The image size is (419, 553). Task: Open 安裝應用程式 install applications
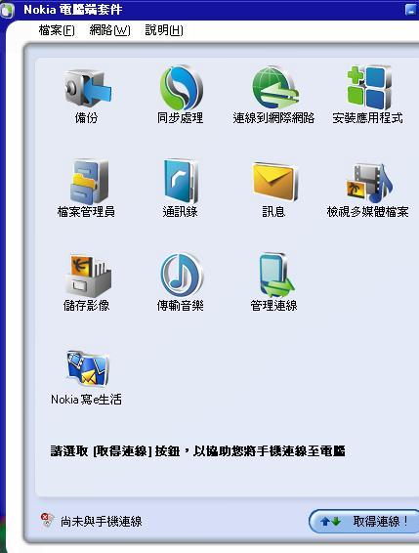pyautogui.click(x=368, y=88)
